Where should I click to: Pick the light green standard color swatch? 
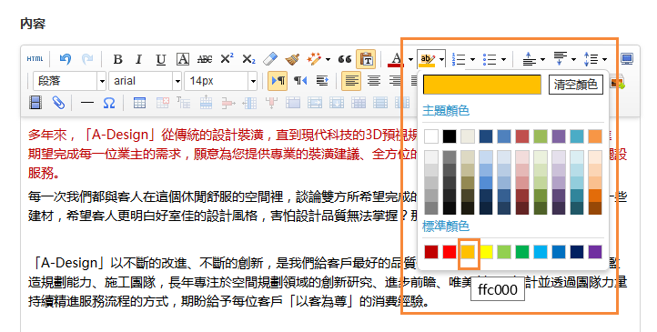point(504,252)
